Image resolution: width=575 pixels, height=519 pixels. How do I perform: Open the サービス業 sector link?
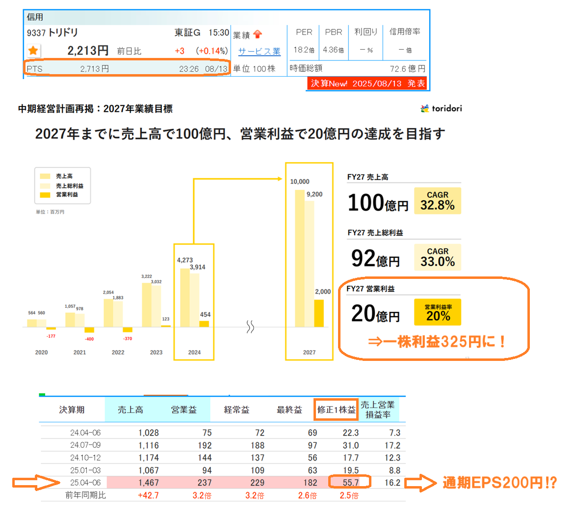coord(259,49)
